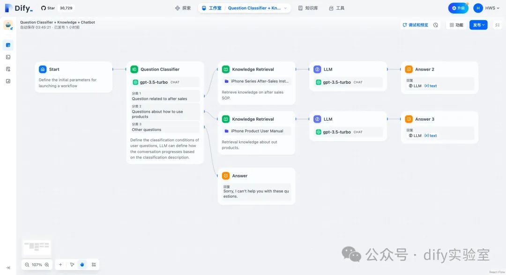Click the Answer 2 node icon
Image resolution: width=506 pixels, height=275 pixels.
point(409,69)
